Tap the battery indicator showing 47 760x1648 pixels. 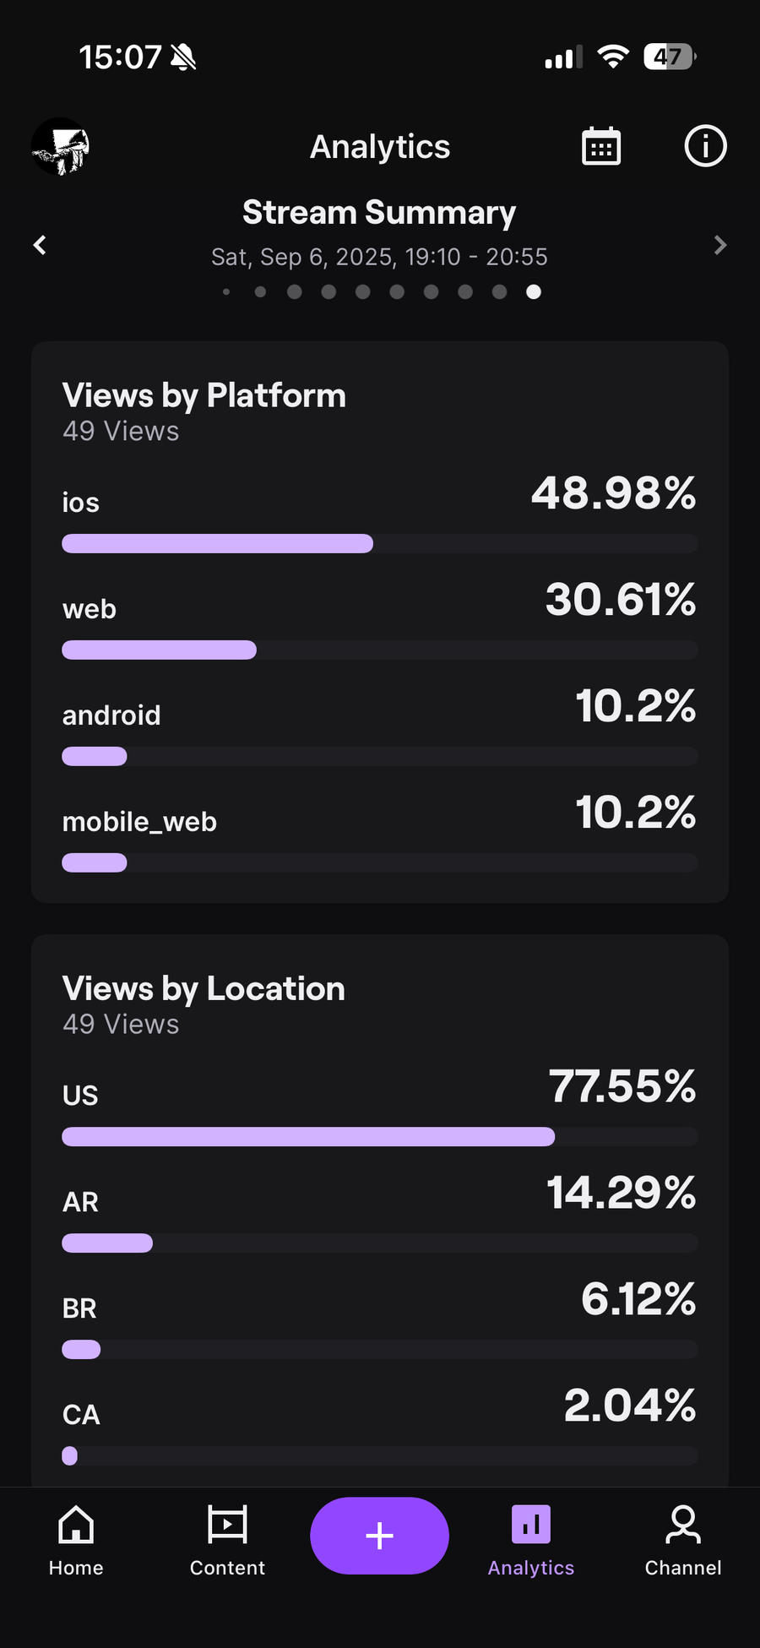click(x=670, y=57)
